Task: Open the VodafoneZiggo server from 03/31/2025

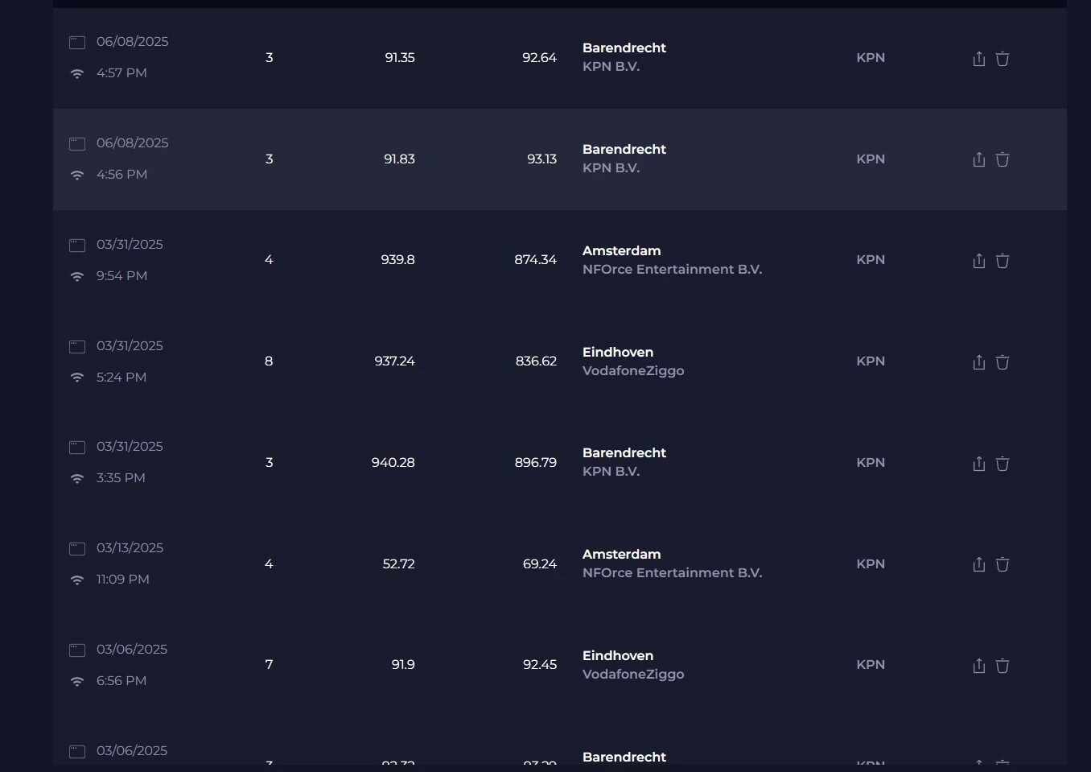Action: (x=633, y=361)
